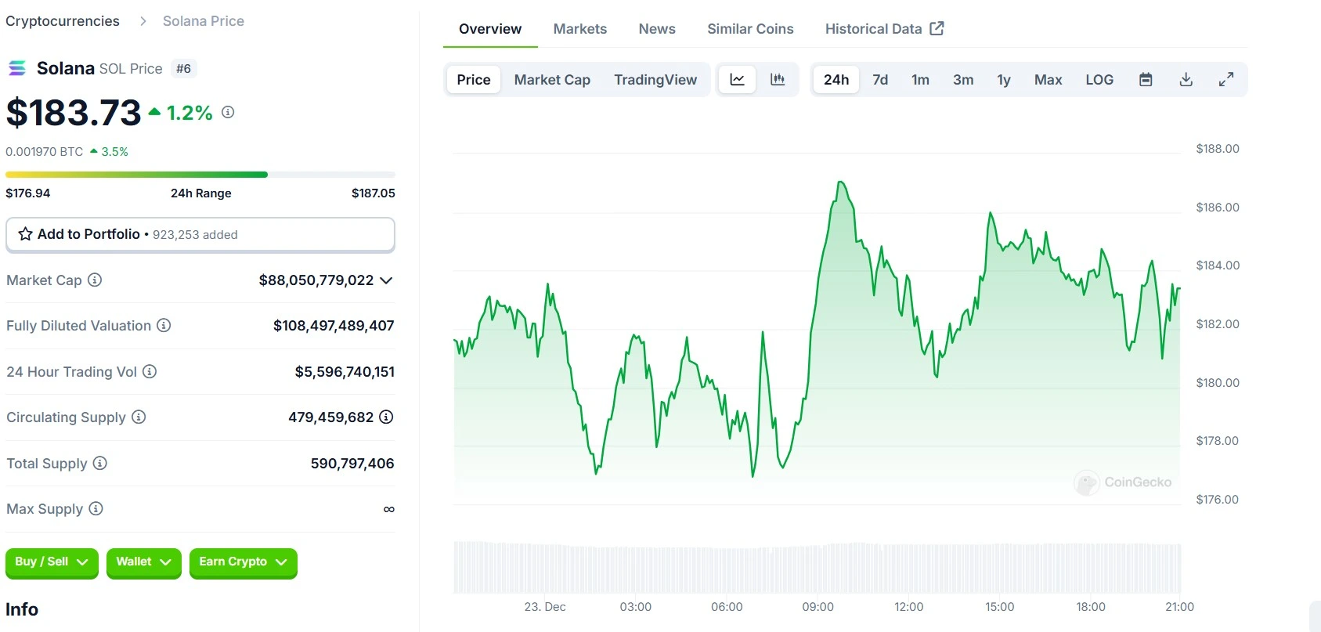The image size is (1321, 632).
Task: Click the Info section heading
Action: coord(22,609)
